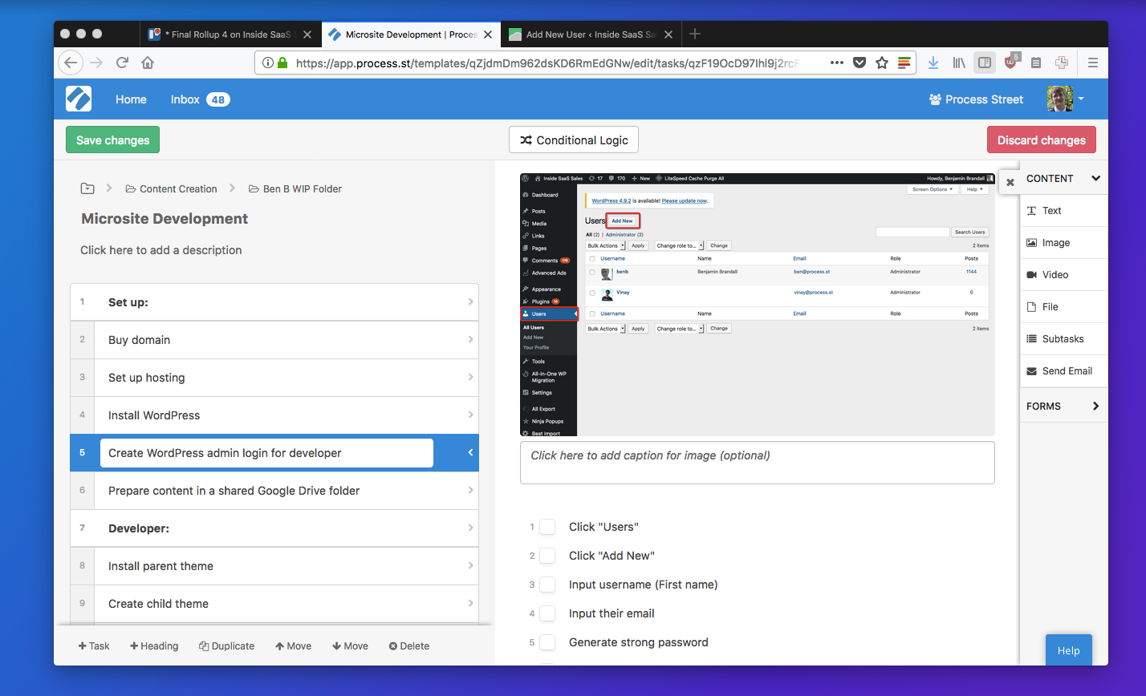Add Send Email content widget
This screenshot has height=696, width=1146.
[x=1063, y=371]
